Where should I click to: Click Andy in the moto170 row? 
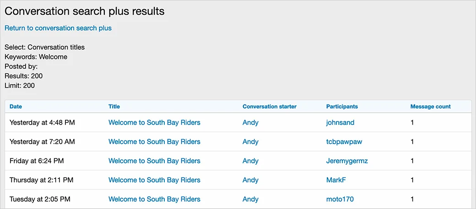[250, 199]
